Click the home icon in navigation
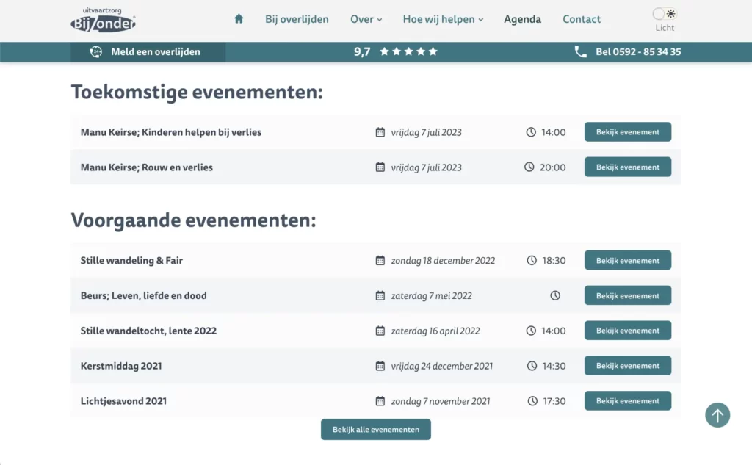The width and height of the screenshot is (752, 465). coord(239,18)
